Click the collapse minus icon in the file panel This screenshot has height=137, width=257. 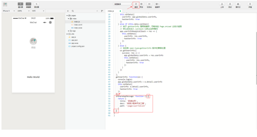click(x=97, y=11)
